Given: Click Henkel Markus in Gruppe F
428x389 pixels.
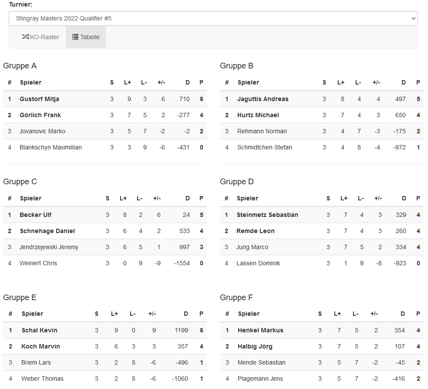Looking at the screenshot, I should 260,330.
